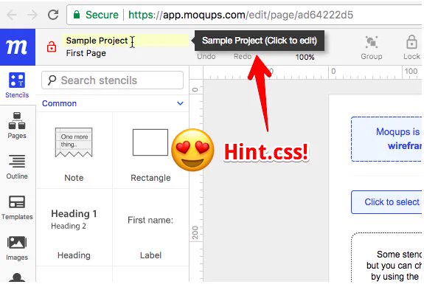
Task: Group selected objects
Action: point(372,48)
